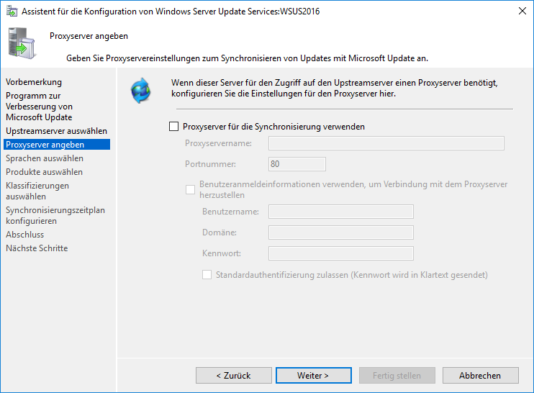Viewport: 534px width, 393px height.
Task: Click into the Benutzername field
Action: [341, 212]
